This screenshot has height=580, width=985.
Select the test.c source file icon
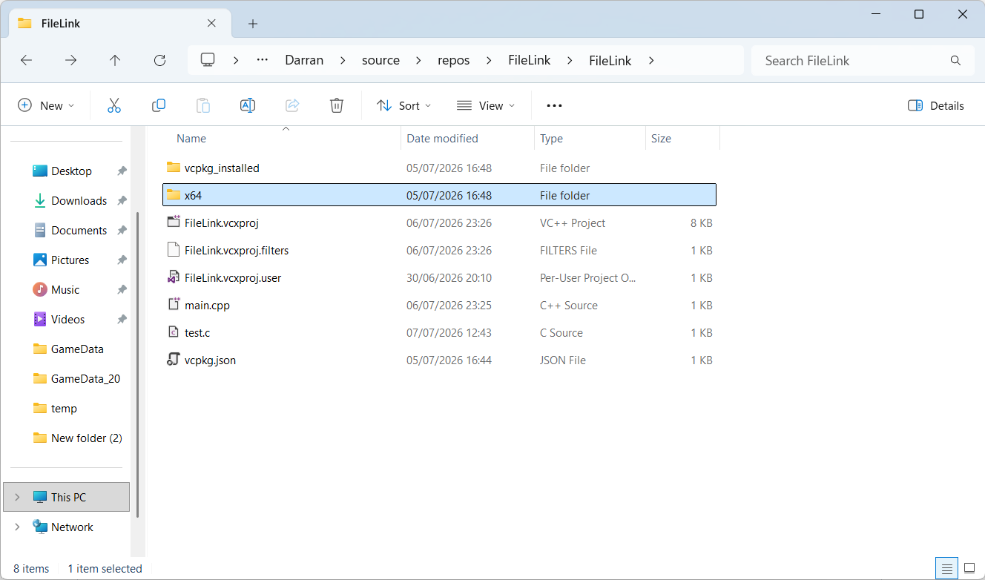point(174,332)
